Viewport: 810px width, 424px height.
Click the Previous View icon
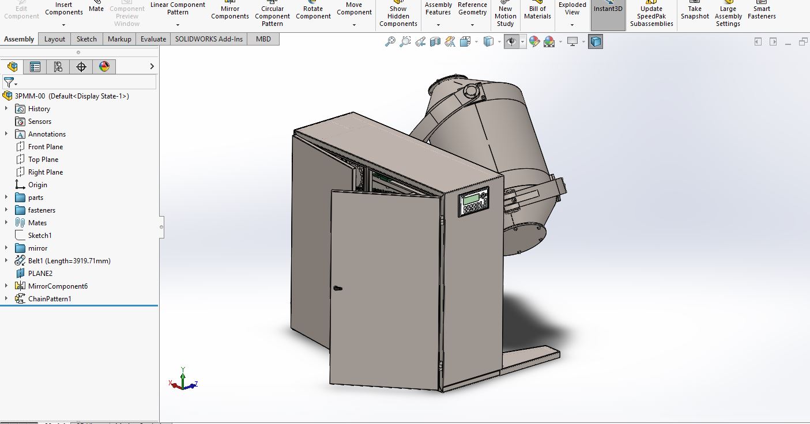pos(420,41)
